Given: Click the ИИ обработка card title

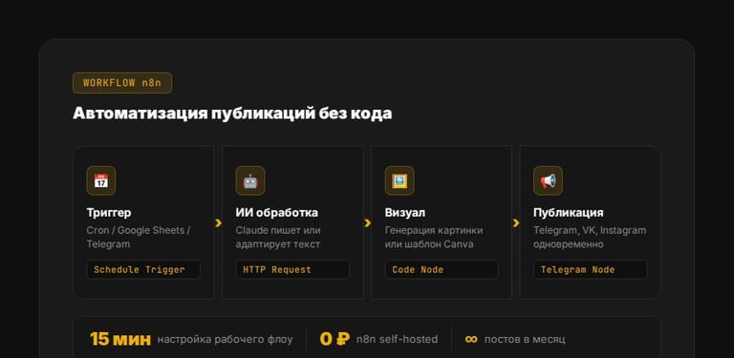Looking at the screenshot, I should pyautogui.click(x=276, y=213).
